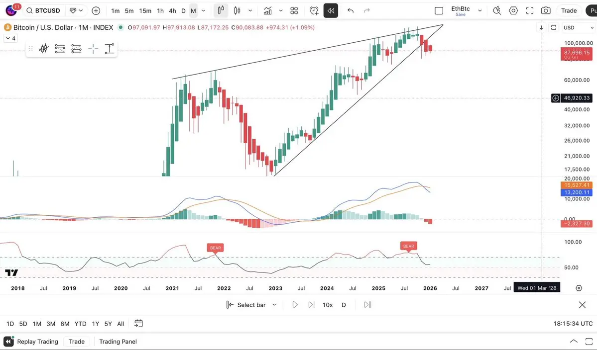Select the 6M date range
Screen dimensions: 597x350
tap(65, 324)
